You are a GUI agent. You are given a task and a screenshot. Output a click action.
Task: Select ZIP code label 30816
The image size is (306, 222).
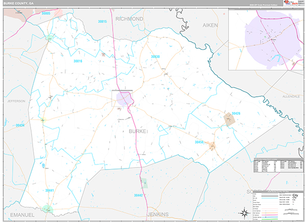coord(78,61)
